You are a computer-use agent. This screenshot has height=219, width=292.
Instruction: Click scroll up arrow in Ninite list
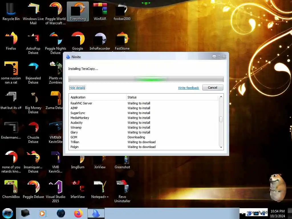[221, 96]
